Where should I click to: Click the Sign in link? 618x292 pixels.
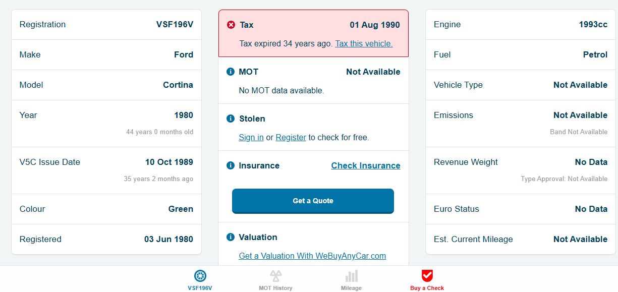coord(251,137)
